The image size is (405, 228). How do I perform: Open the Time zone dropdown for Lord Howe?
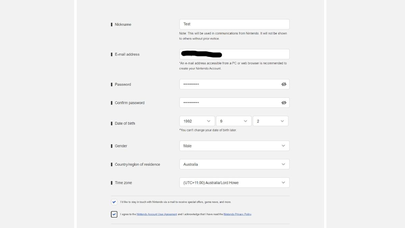(x=234, y=182)
